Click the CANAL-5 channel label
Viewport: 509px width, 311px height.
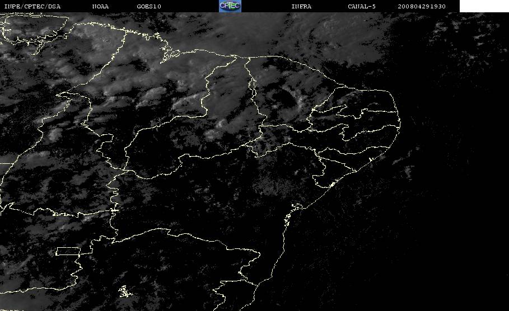pos(362,6)
